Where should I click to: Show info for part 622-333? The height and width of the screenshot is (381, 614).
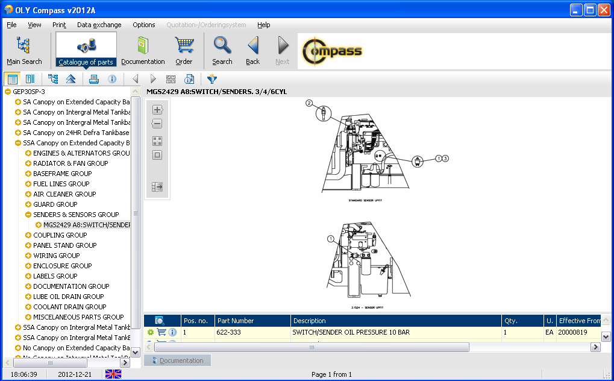pyautogui.click(x=173, y=332)
